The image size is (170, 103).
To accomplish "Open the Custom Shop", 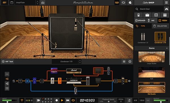I will (x=148, y=3).
